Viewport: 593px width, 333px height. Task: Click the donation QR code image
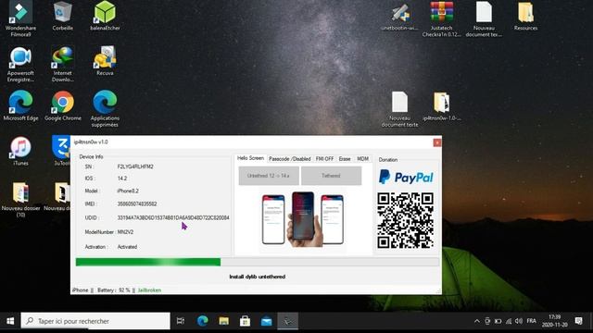point(406,220)
